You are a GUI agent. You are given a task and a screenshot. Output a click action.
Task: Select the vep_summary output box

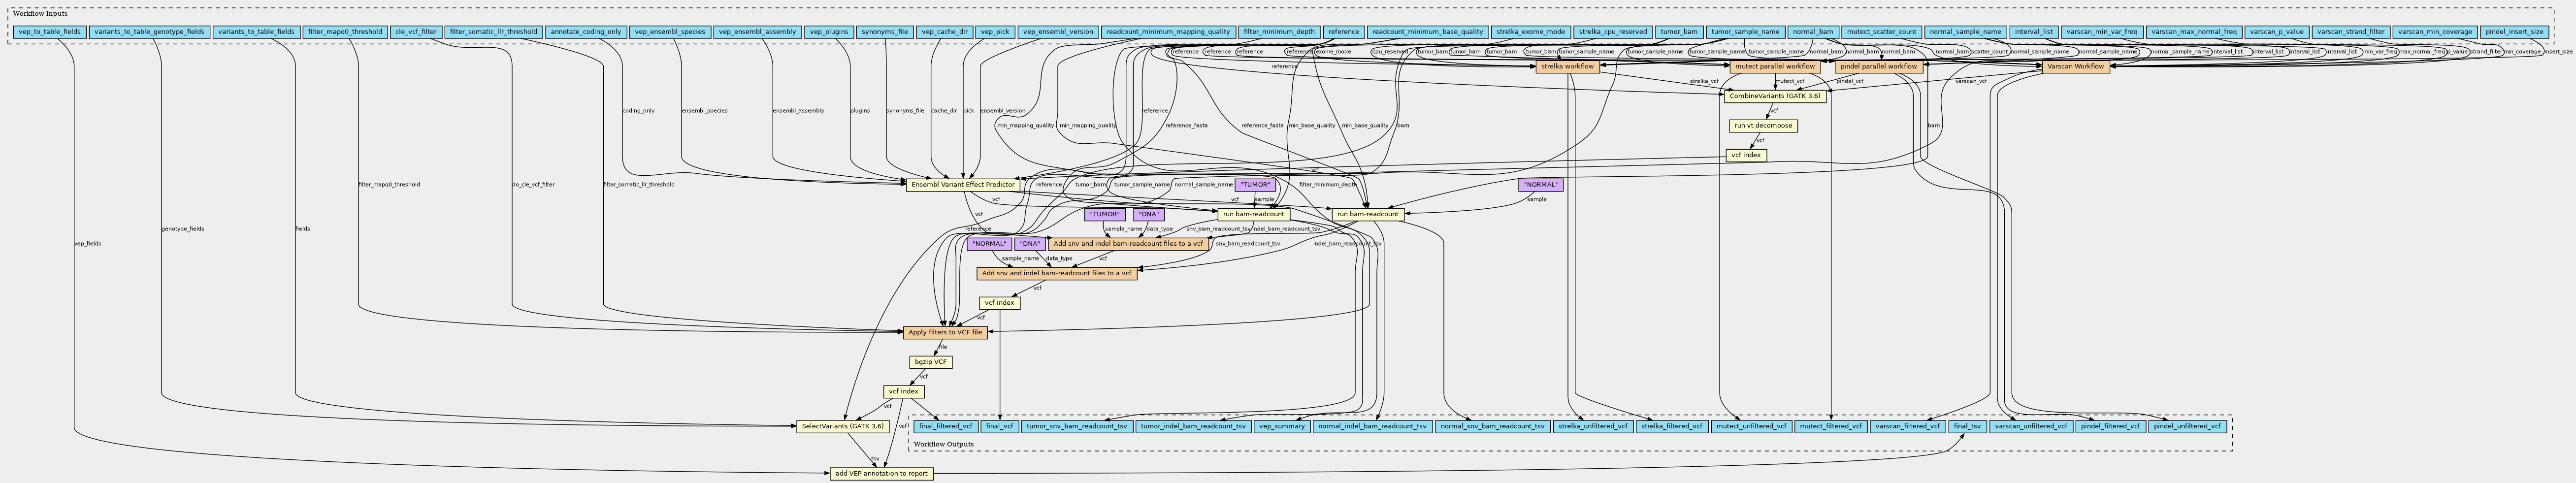(1281, 426)
